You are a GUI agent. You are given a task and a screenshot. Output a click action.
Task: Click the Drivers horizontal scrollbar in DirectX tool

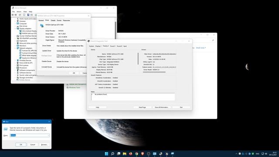pos(154,72)
